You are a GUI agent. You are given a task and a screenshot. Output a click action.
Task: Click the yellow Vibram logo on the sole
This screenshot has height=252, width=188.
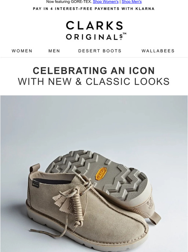101,174
